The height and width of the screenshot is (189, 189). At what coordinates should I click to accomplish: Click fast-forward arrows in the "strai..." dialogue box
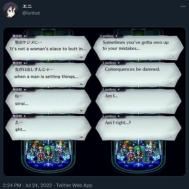[x=81, y=111]
